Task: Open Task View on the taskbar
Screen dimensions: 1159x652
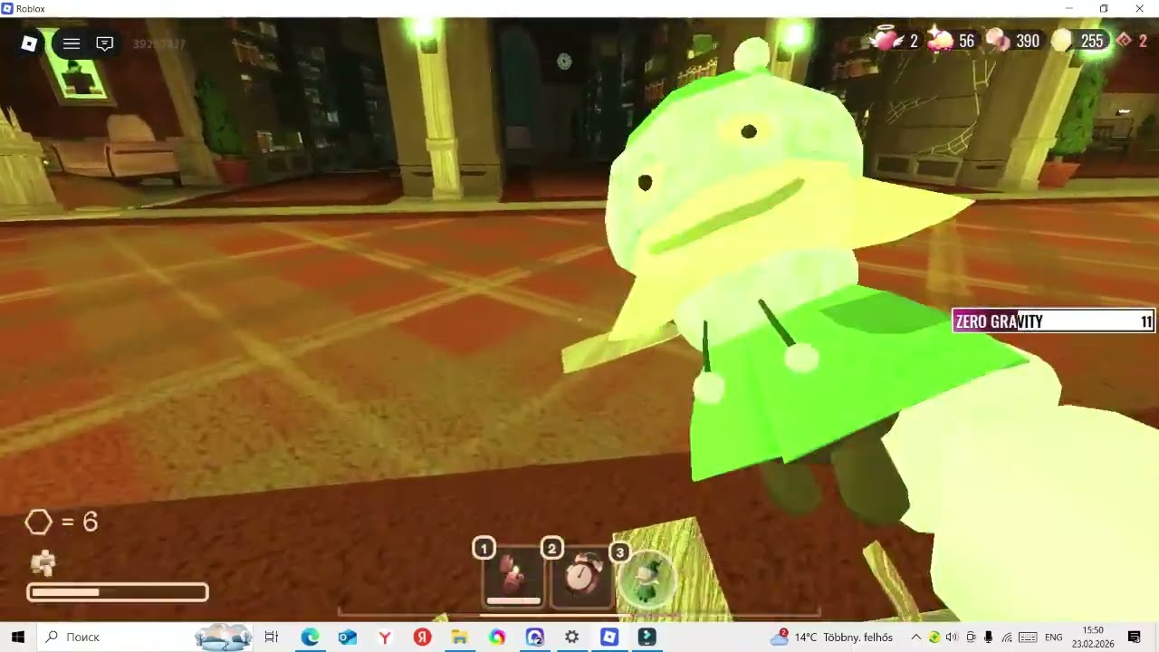Action: coord(271,637)
